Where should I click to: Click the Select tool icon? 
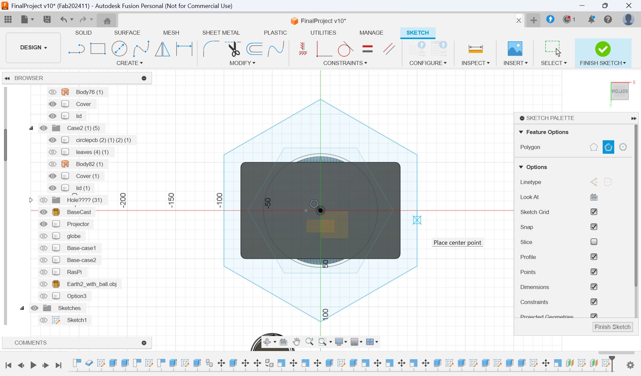[553, 49]
